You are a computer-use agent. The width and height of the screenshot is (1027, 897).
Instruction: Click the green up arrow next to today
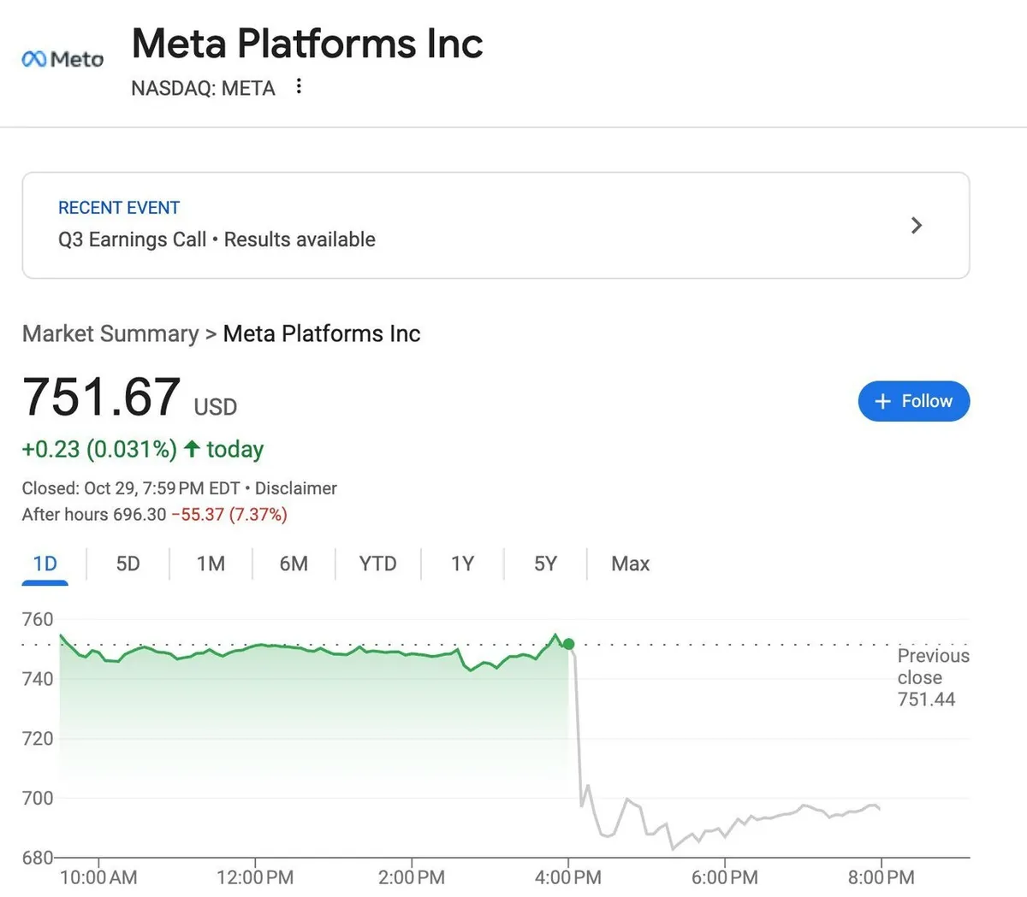click(192, 448)
